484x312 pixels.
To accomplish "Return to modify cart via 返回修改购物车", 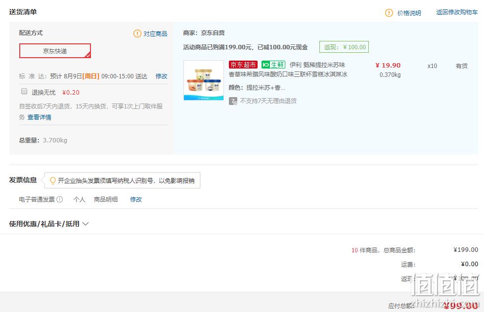I will (x=457, y=12).
